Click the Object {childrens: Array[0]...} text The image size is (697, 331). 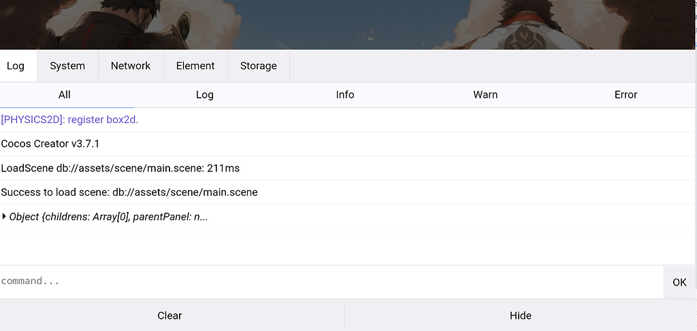point(109,217)
